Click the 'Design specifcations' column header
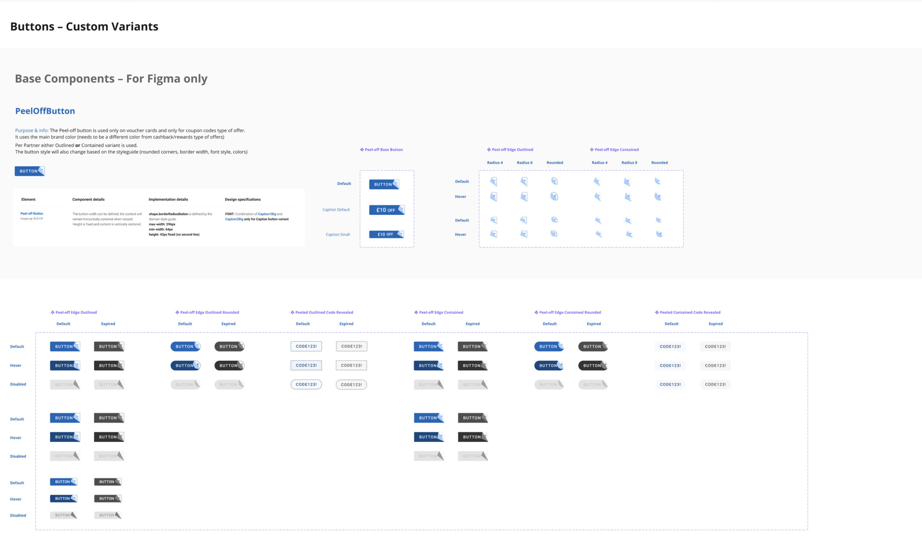The image size is (922, 550). (x=243, y=200)
